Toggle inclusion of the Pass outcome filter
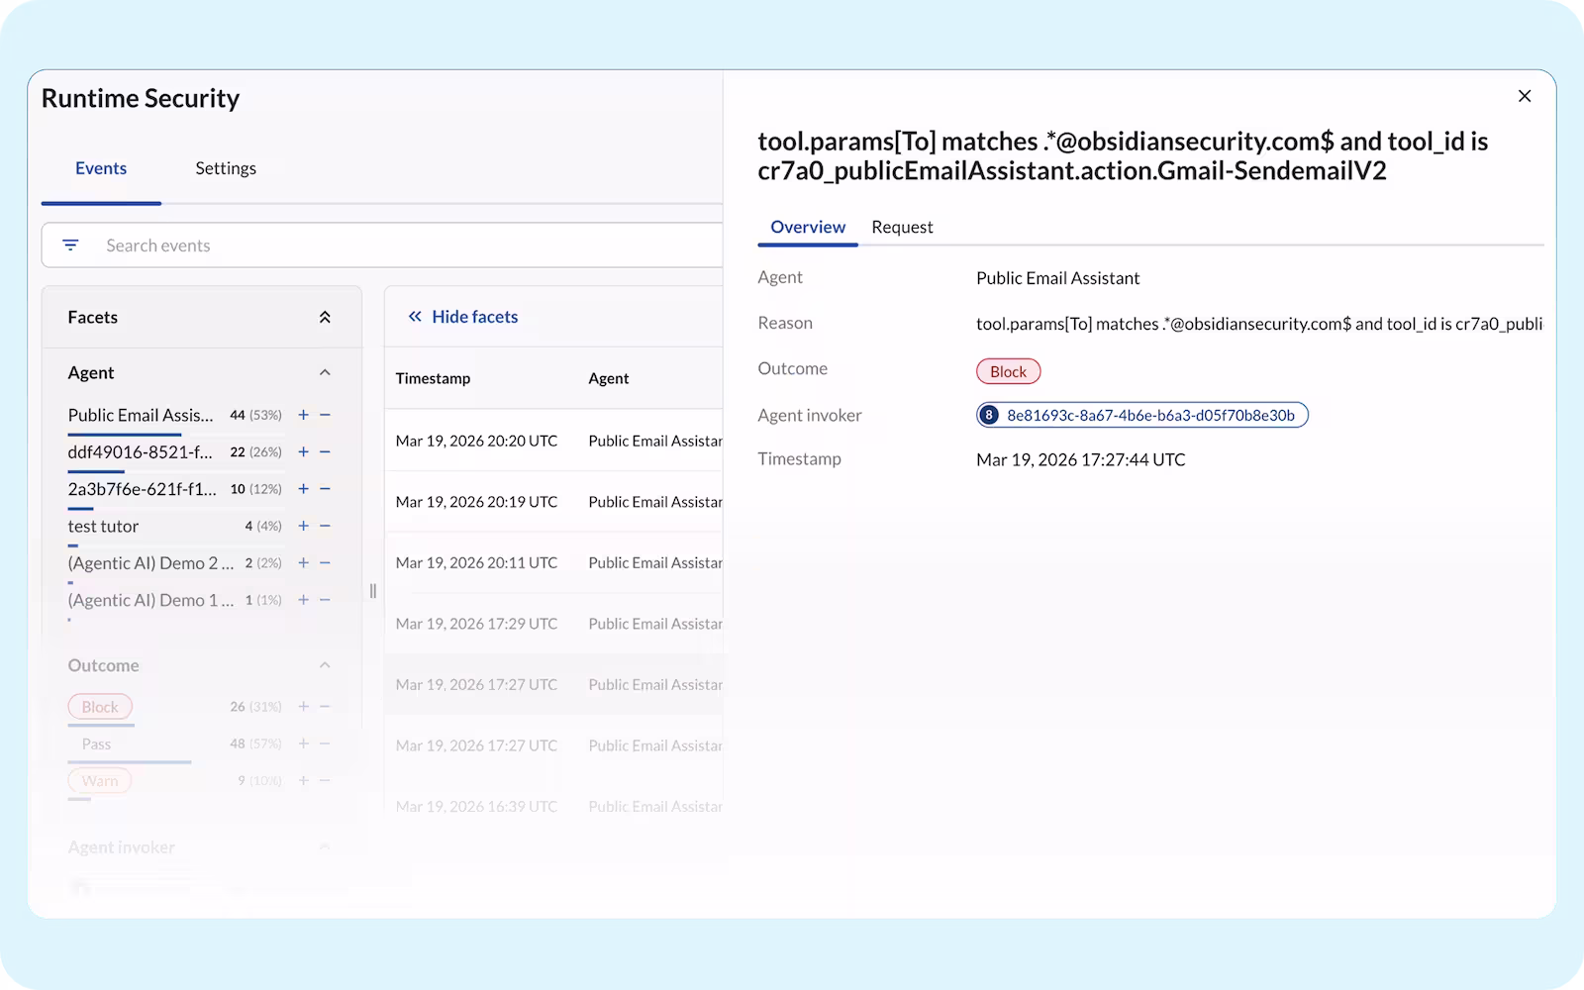This screenshot has width=1584, height=990. pos(303,742)
